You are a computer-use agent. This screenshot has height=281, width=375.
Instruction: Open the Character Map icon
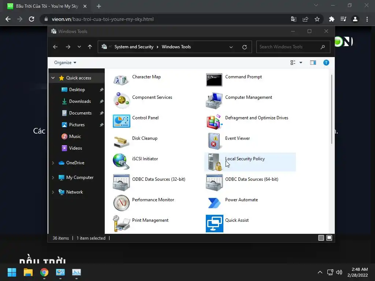pos(121,80)
